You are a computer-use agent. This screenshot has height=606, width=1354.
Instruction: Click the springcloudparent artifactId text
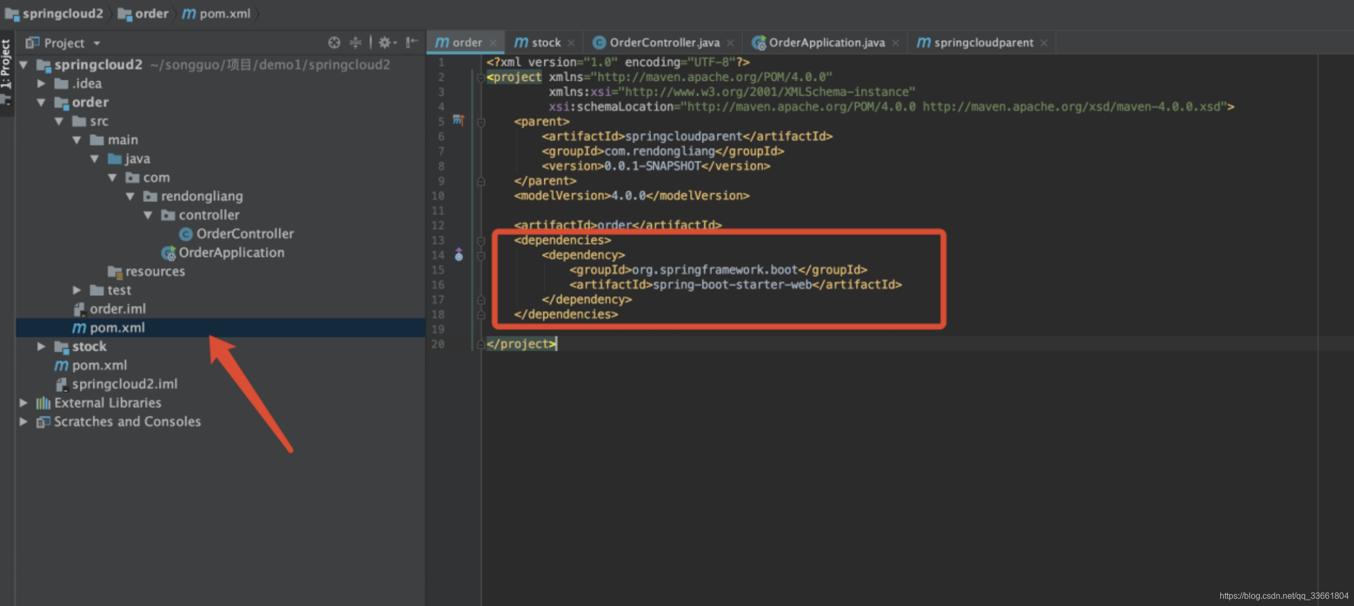pyautogui.click(x=684, y=136)
